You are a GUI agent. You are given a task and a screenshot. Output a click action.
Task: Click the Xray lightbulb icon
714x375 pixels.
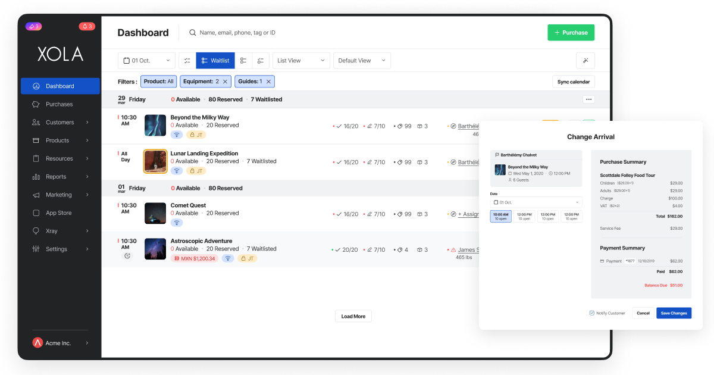click(x=36, y=231)
